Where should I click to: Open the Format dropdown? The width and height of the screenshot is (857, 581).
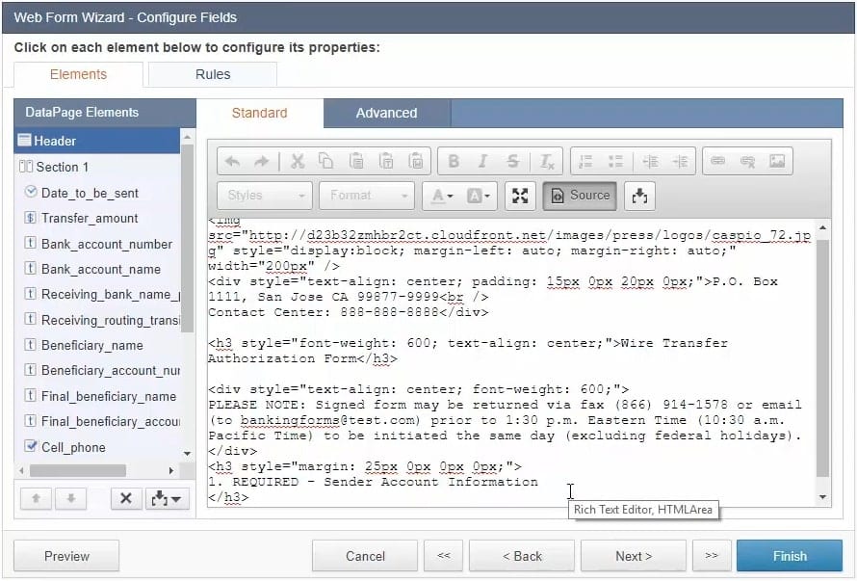[366, 196]
